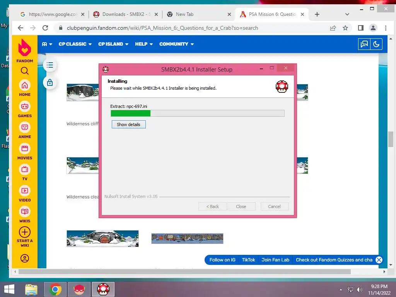Expand the Help menu
Viewport: 396px width, 297px height.
(x=144, y=44)
